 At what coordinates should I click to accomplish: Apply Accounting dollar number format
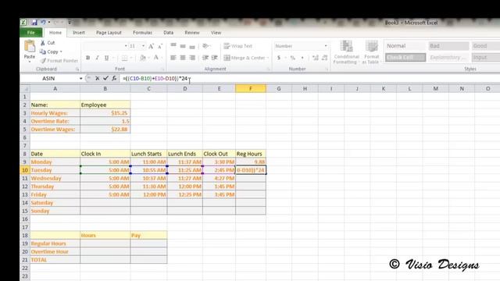pos(279,58)
